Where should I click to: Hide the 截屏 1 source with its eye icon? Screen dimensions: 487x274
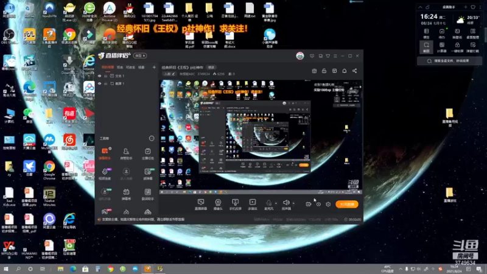(x=99, y=83)
